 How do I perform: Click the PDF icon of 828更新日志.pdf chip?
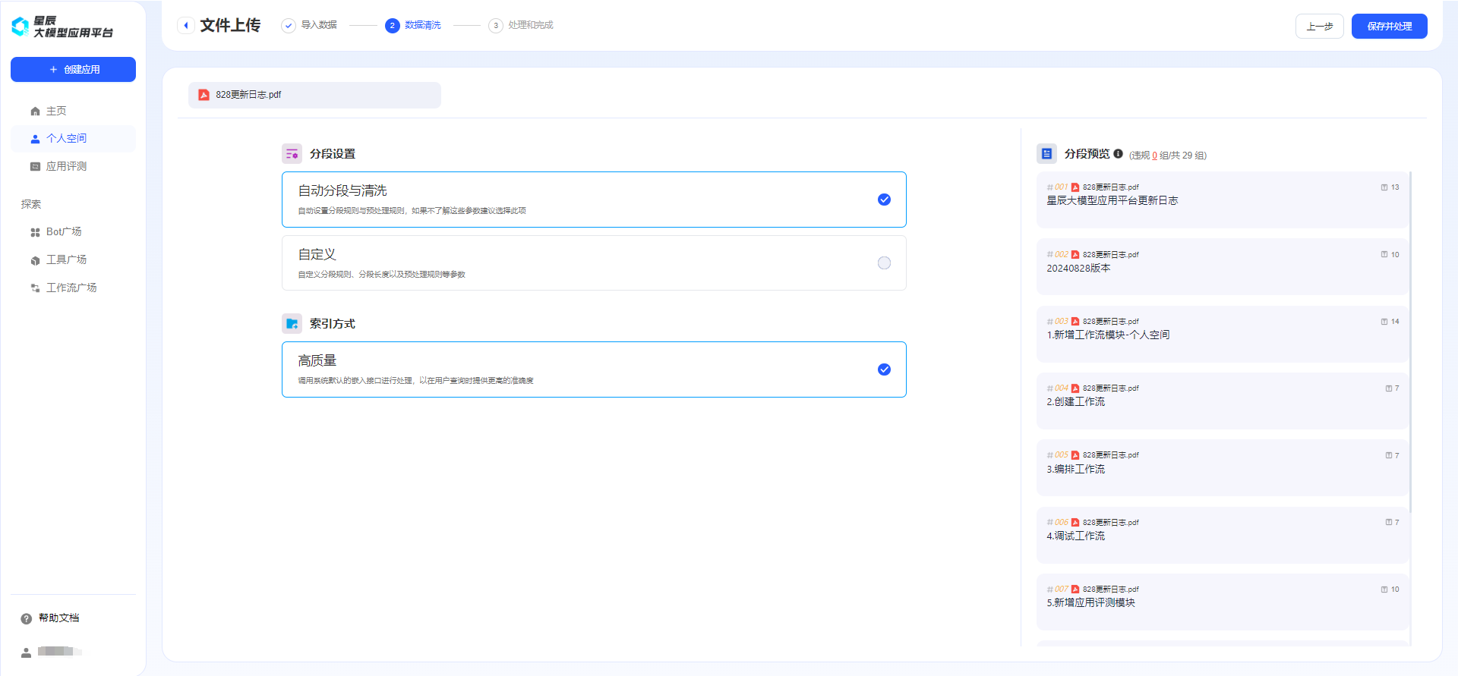tap(204, 95)
